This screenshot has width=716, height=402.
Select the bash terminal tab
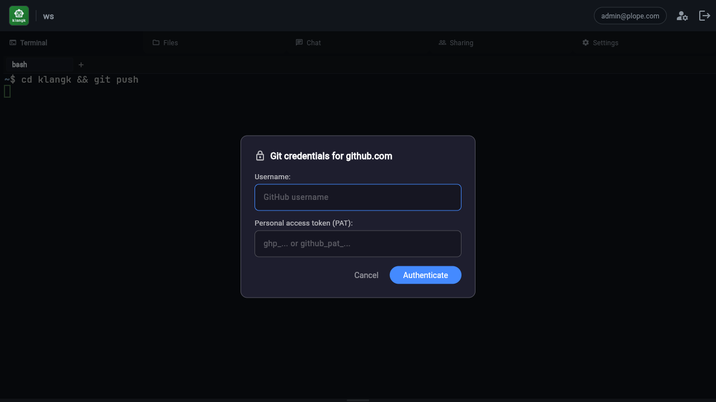(x=38, y=65)
